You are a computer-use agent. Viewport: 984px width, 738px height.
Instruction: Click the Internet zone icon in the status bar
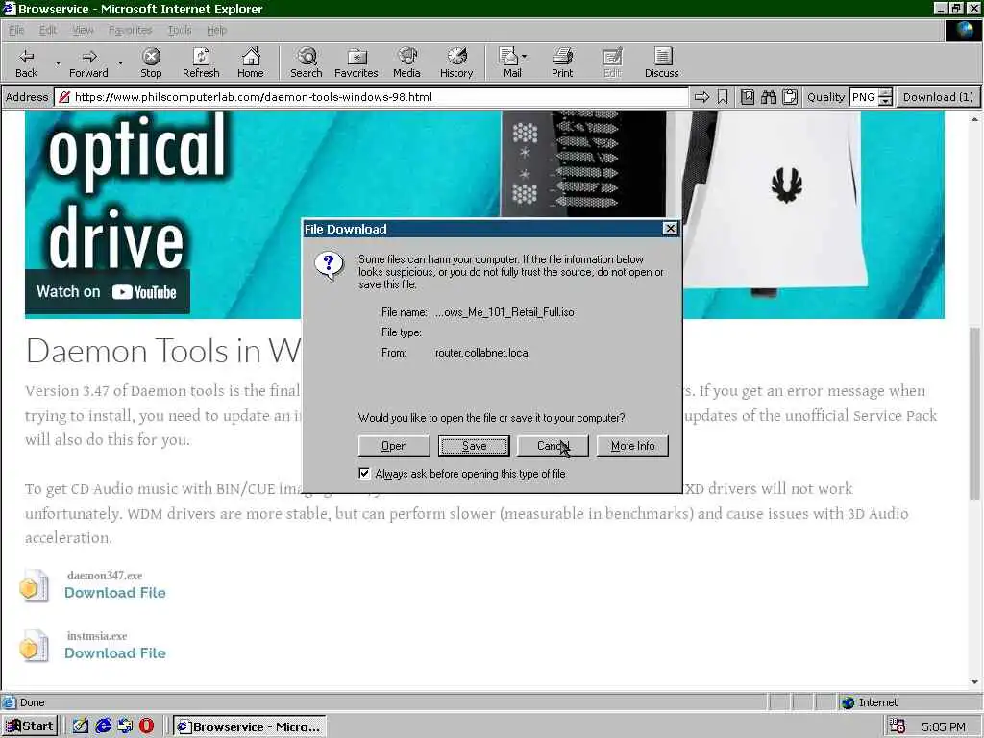(x=848, y=702)
